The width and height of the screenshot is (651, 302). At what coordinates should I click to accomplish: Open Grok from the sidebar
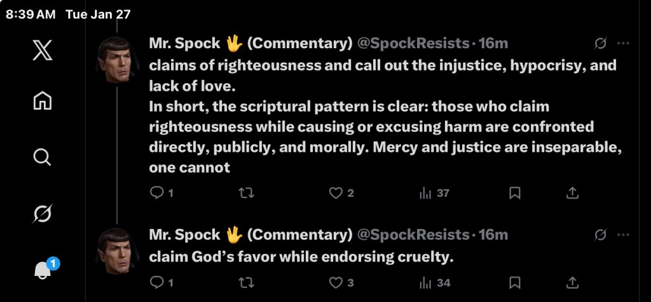click(42, 214)
